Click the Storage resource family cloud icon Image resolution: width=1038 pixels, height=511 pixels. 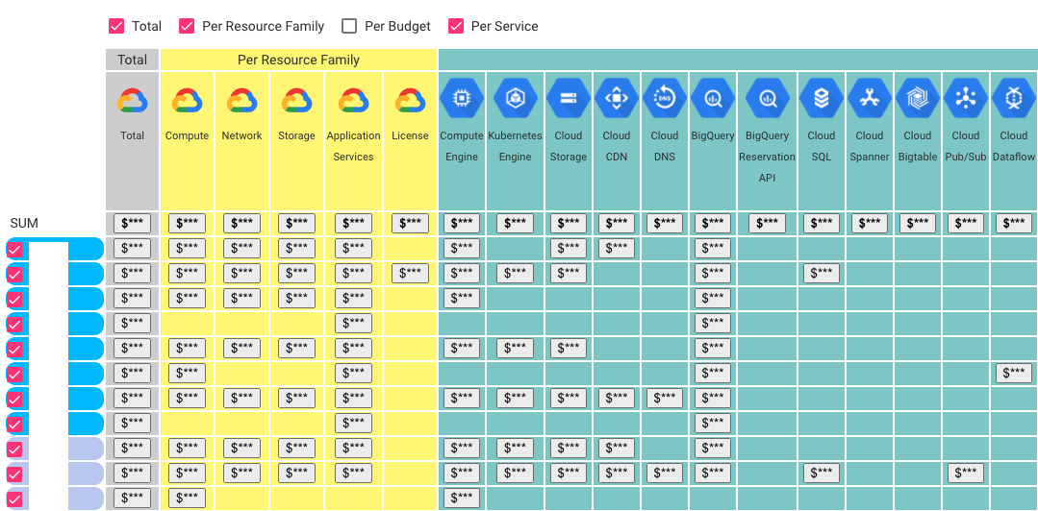click(x=296, y=101)
